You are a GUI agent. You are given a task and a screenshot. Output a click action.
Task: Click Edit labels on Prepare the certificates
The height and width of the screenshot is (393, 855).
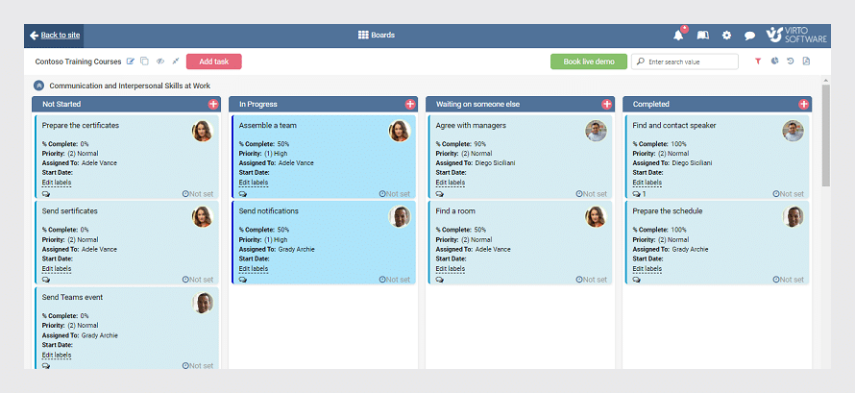(57, 183)
